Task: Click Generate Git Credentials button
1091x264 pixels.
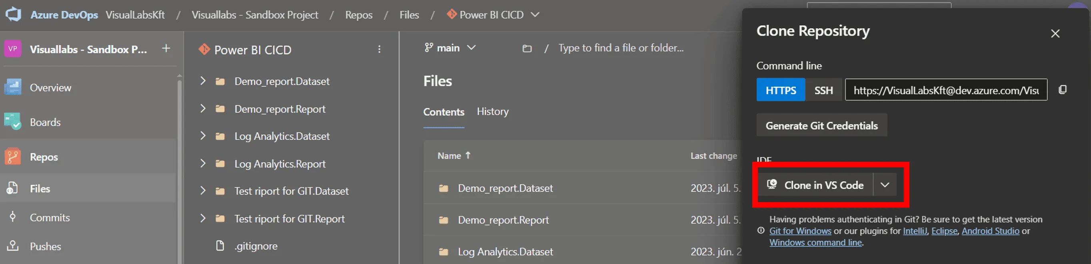Action: coord(821,125)
